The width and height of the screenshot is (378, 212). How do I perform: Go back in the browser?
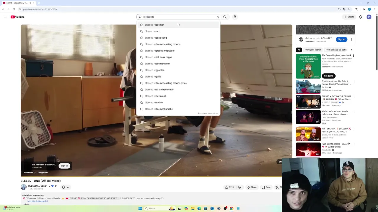click(x=3, y=9)
